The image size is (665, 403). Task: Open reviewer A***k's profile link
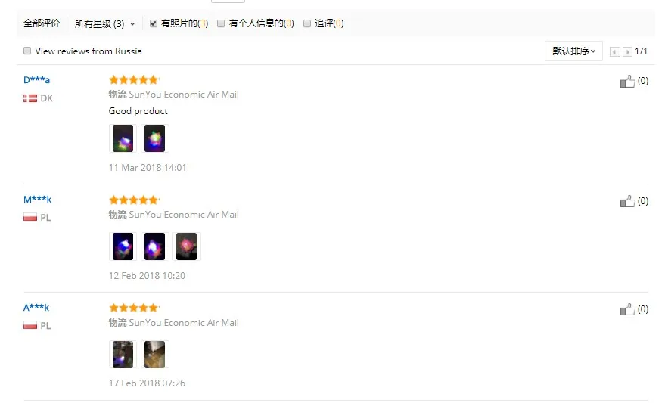pyautogui.click(x=36, y=307)
